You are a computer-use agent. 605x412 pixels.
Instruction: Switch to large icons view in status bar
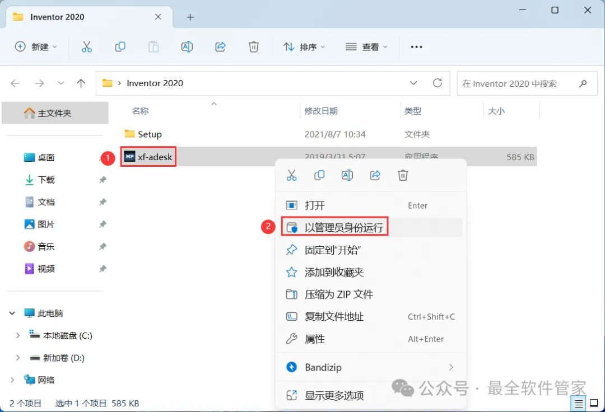point(594,404)
